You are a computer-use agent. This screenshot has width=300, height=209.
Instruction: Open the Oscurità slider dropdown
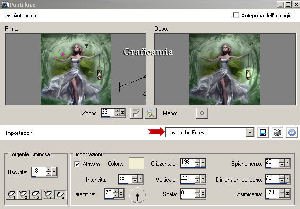(54, 171)
